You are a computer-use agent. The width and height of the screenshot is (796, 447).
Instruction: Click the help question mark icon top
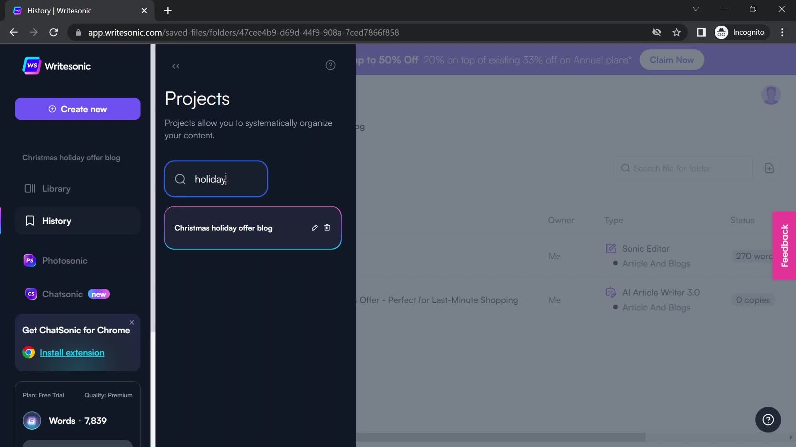[x=331, y=65]
